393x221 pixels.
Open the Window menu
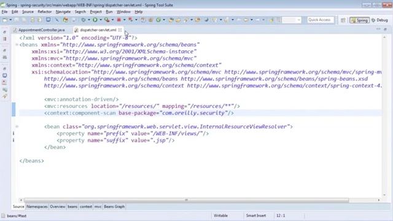pyautogui.click(x=123, y=12)
